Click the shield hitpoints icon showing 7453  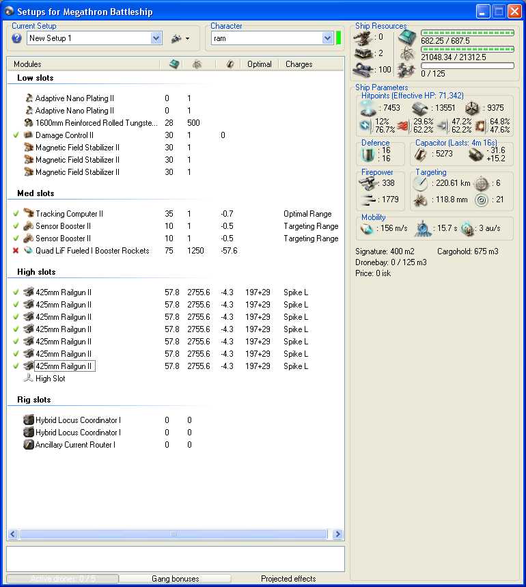point(368,108)
